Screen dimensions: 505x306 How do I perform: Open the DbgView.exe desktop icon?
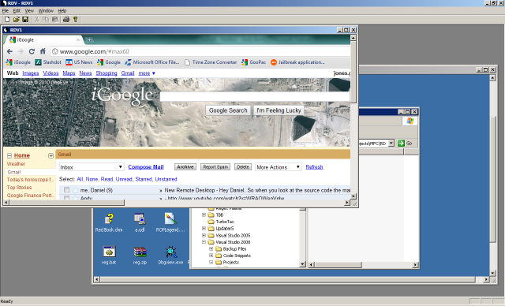(x=170, y=256)
